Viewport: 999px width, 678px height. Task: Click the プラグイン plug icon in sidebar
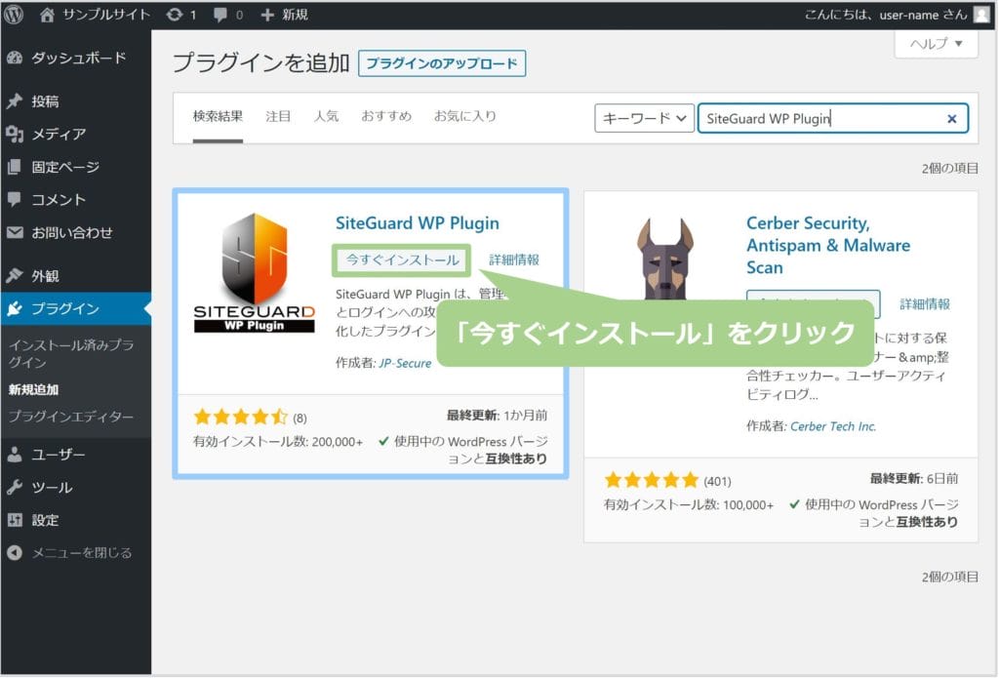15,308
